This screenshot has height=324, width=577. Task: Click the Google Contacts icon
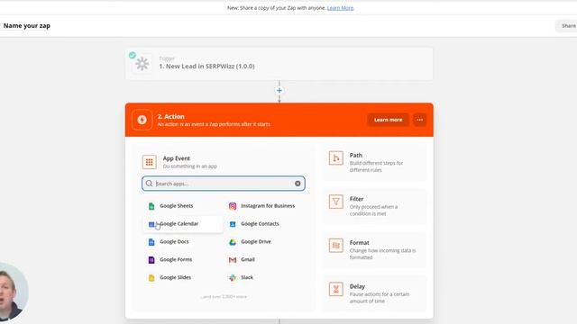[x=233, y=224]
